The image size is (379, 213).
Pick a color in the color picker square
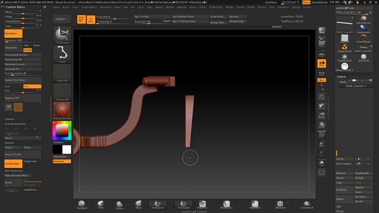[x=62, y=130]
